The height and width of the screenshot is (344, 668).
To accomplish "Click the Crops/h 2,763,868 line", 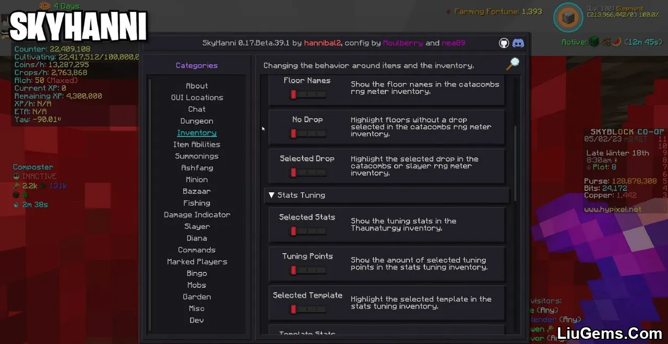I will pos(51,72).
